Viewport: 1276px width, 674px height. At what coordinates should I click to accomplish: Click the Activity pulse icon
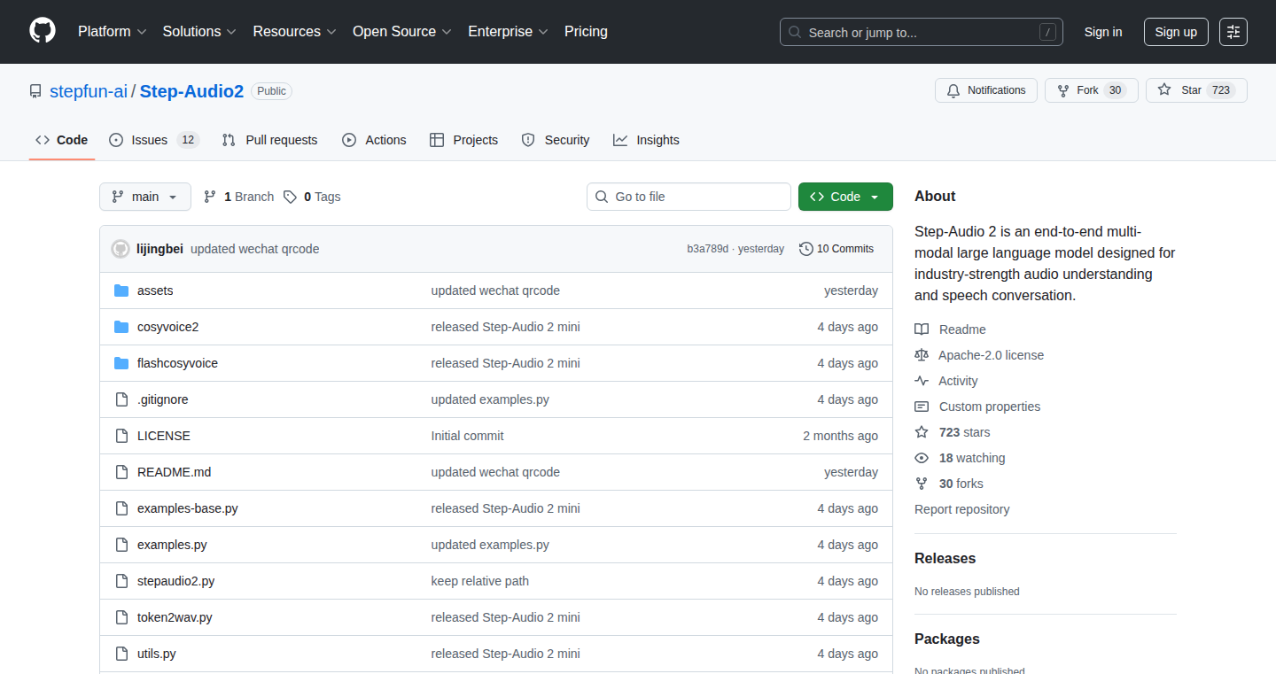click(922, 381)
